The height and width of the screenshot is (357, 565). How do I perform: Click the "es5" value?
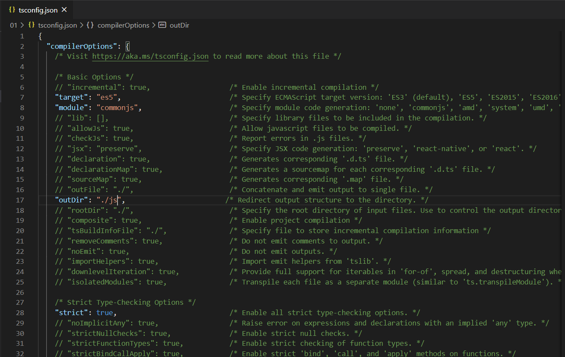click(x=107, y=98)
